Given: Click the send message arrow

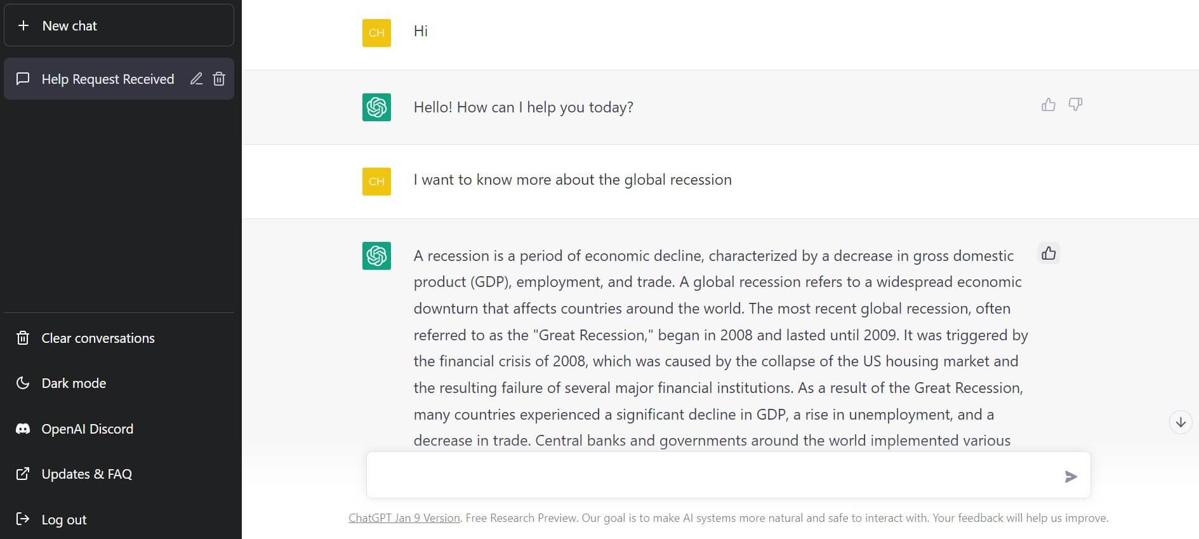Looking at the screenshot, I should [1071, 476].
